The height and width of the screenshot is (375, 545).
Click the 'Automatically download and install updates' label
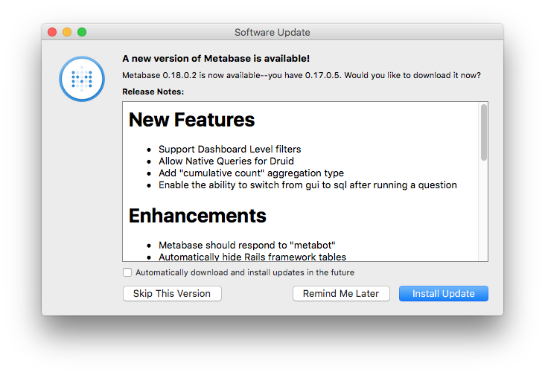[245, 272]
